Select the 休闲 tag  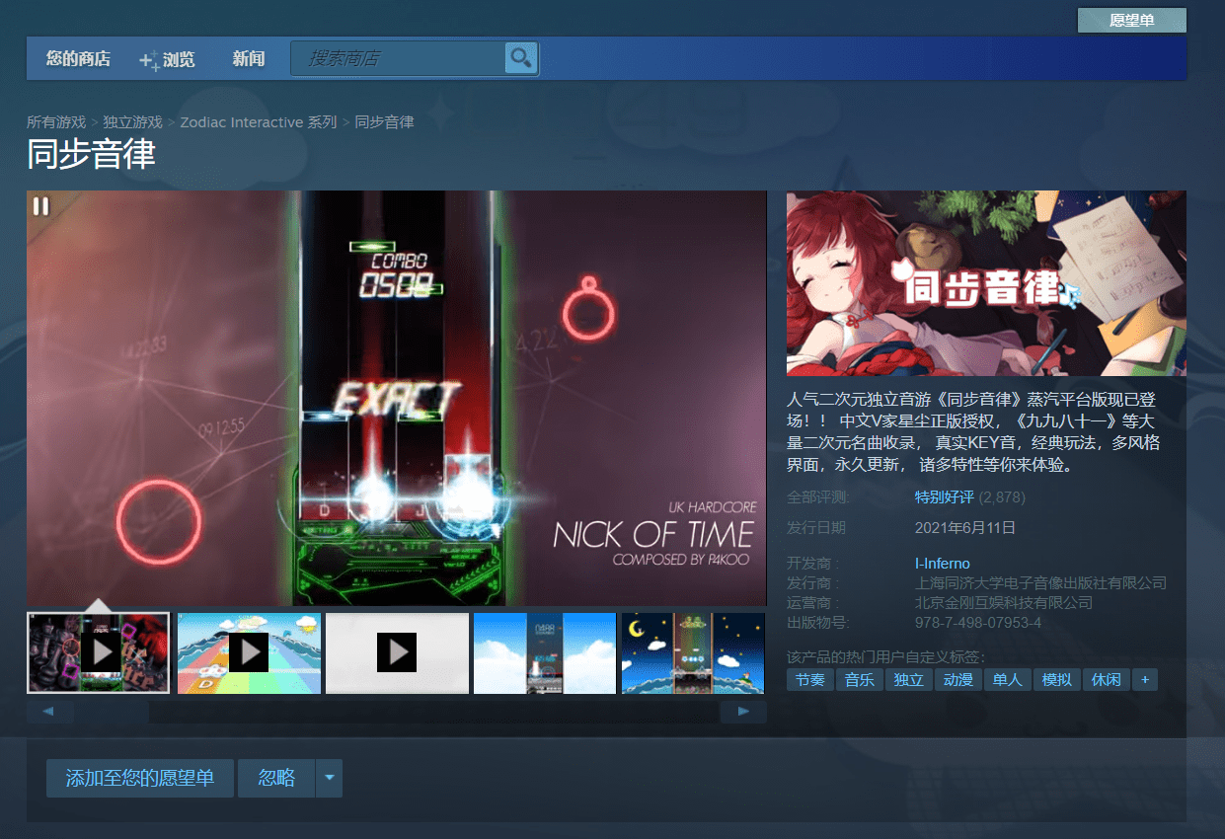pos(1107,679)
